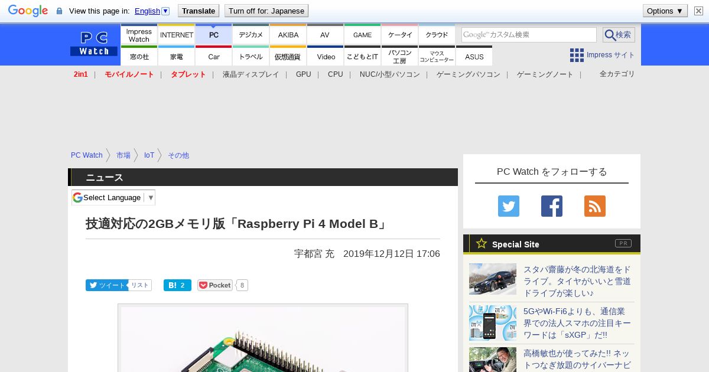Image resolution: width=709 pixels, height=372 pixels.
Task: Open the トラベル tab
Action: 251,56
